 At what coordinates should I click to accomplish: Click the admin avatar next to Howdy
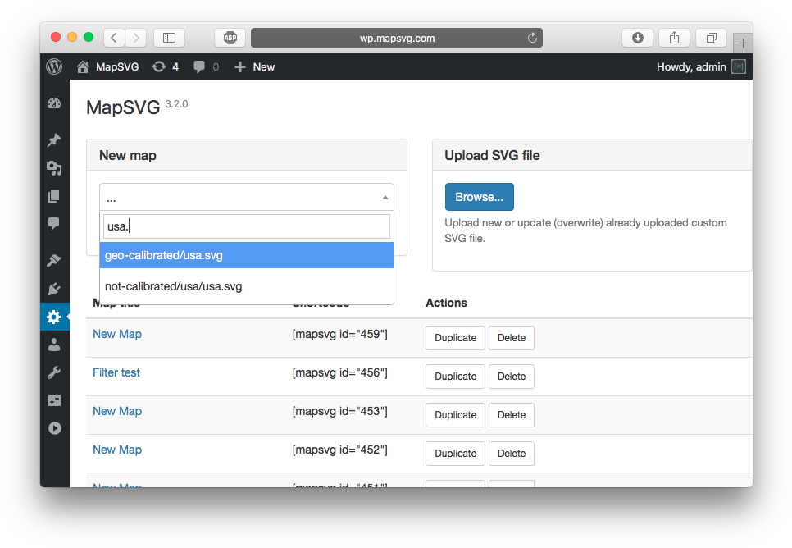(739, 66)
